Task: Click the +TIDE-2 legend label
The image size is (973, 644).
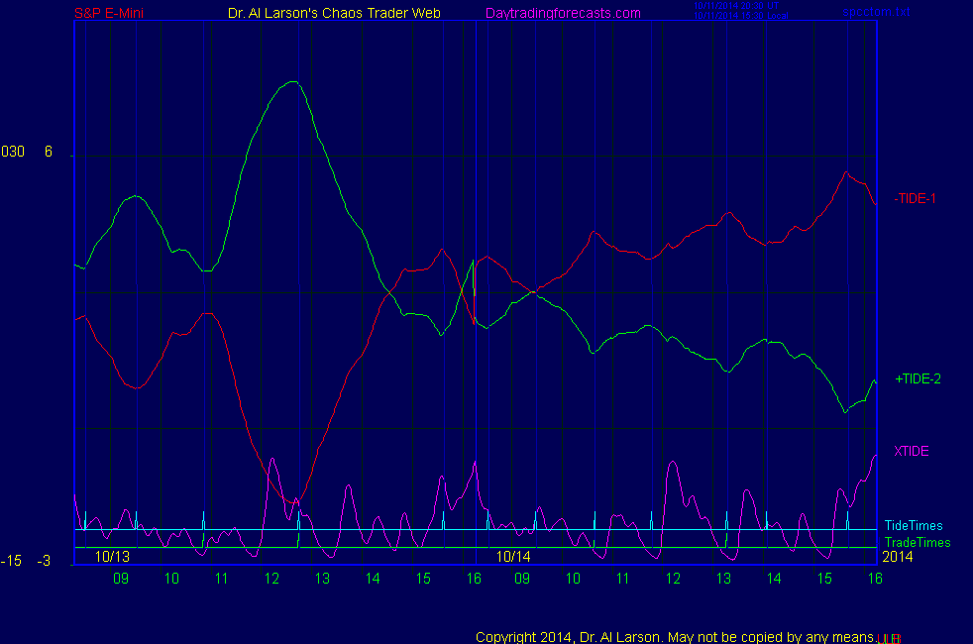Action: (918, 378)
